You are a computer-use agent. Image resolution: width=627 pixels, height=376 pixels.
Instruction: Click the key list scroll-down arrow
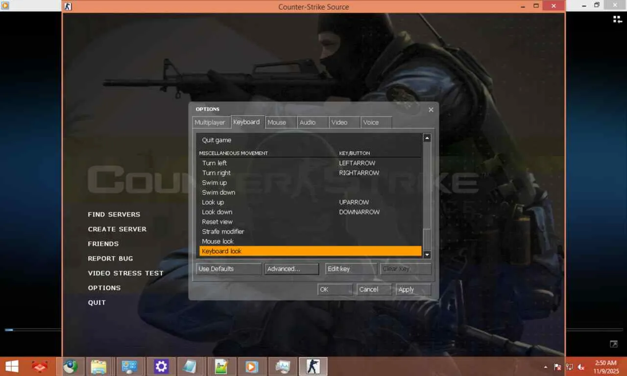pyautogui.click(x=427, y=255)
